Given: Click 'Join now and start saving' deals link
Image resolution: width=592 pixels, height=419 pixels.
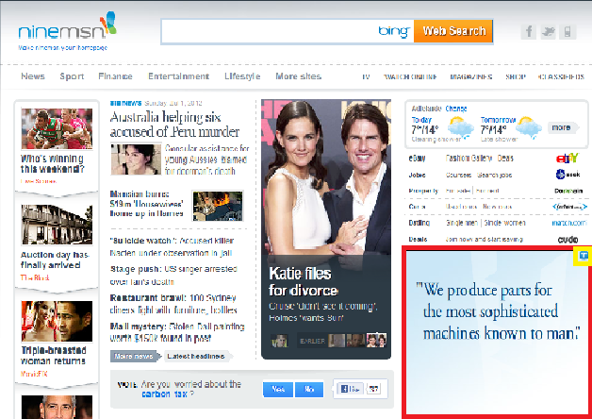Looking at the screenshot, I should (484, 239).
